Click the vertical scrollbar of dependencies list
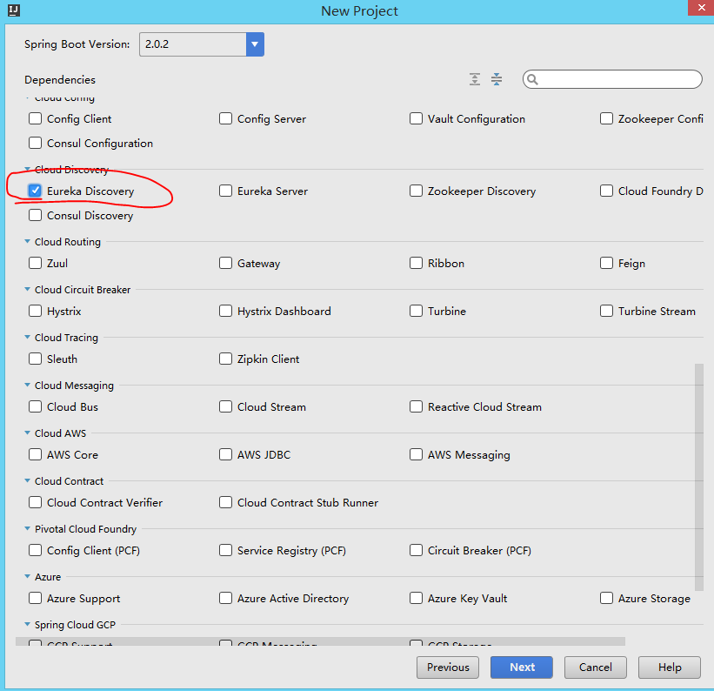 tap(699, 477)
